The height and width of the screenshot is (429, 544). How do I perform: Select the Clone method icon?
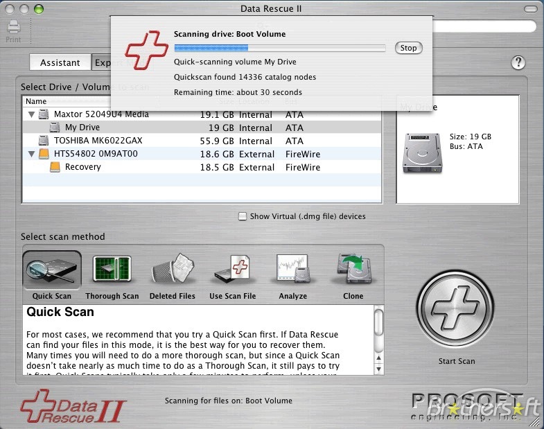click(353, 270)
